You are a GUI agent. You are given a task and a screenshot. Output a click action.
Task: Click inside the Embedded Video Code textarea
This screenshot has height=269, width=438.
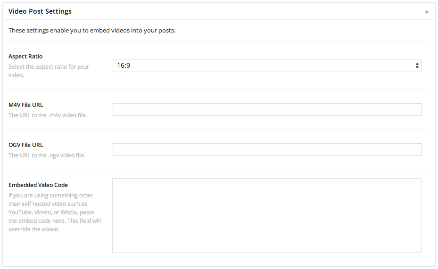(267, 215)
